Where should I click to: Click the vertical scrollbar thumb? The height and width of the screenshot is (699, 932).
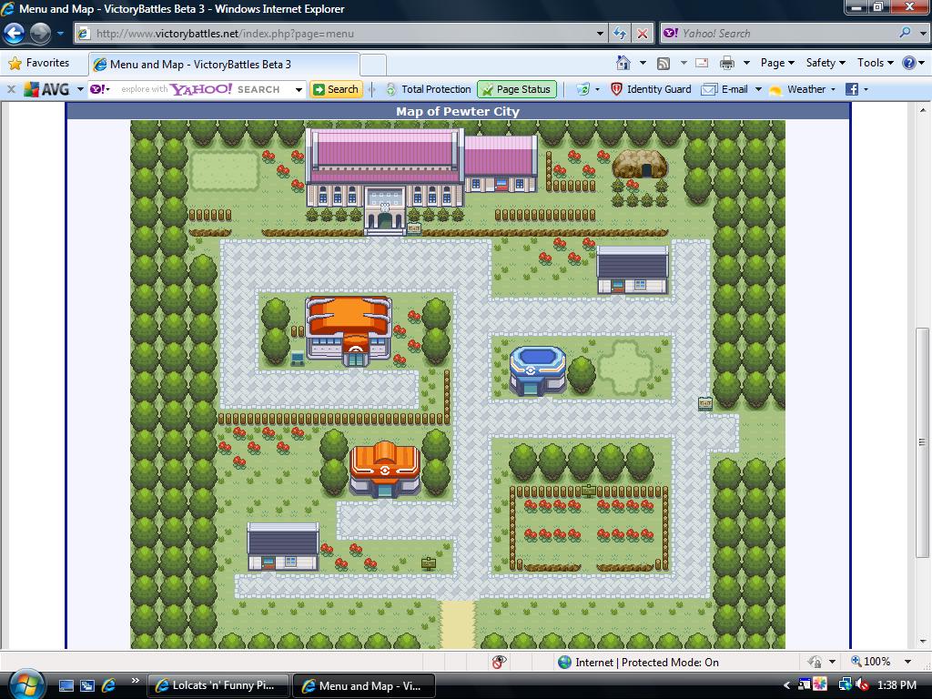[x=922, y=442]
